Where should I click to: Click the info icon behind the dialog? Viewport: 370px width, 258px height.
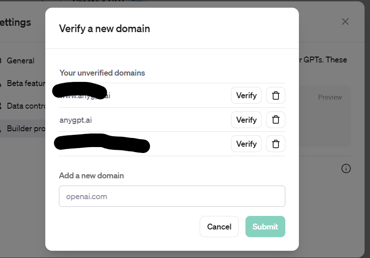(x=346, y=168)
